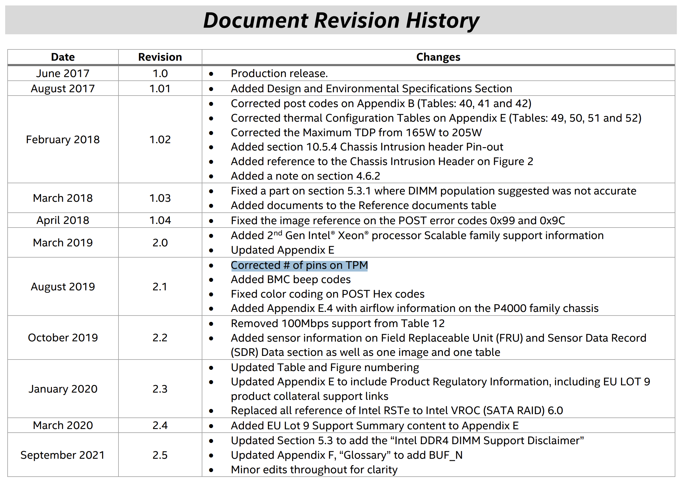Select revision number 1.0
This screenshot has width=679, height=483.
coord(160,73)
